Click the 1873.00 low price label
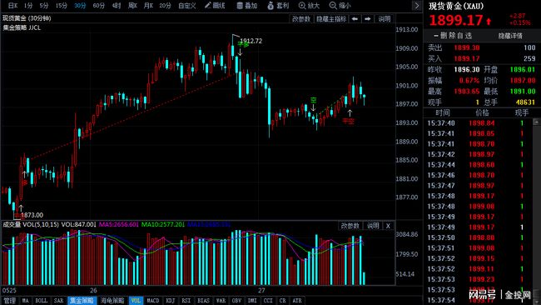Screen dimensions: 541x305 (32, 215)
